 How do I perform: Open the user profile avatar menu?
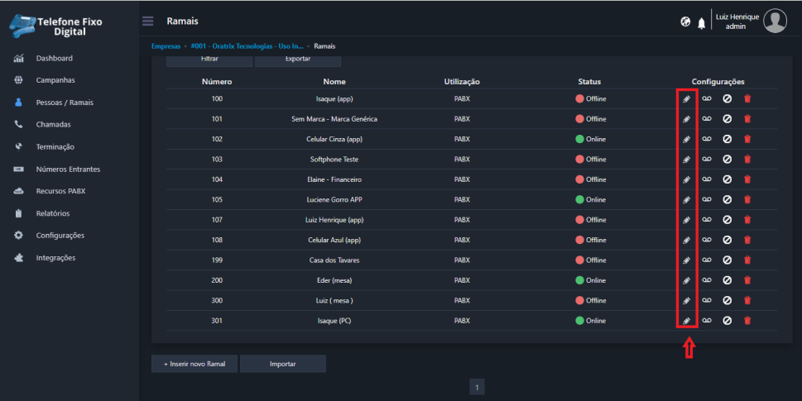pyautogui.click(x=775, y=21)
